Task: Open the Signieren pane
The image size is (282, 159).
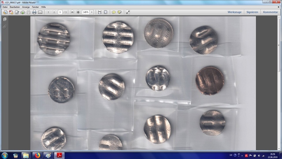Action: click(252, 12)
